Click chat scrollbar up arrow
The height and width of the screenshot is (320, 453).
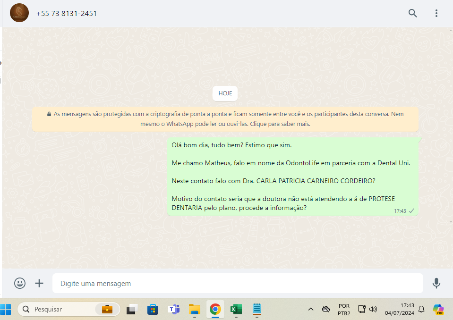451,30
